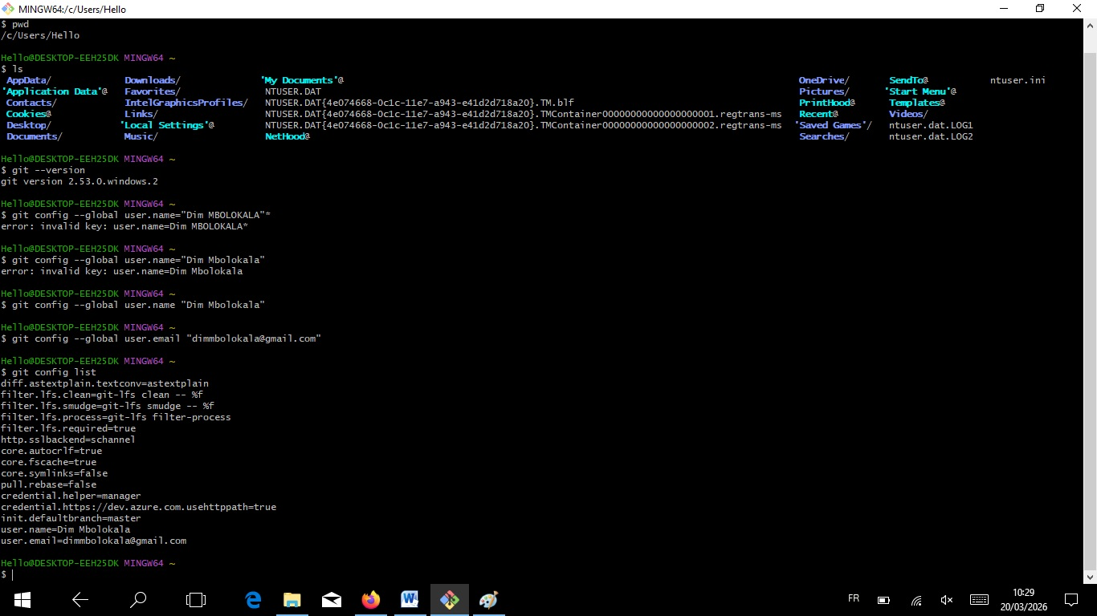Viewport: 1097px width, 616px height.
Task: Launch Firefox from the taskbar
Action: [370, 600]
